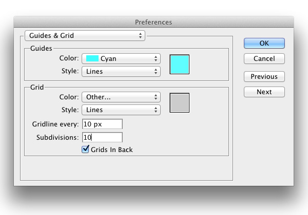Click the Subdivisions input field

point(102,137)
